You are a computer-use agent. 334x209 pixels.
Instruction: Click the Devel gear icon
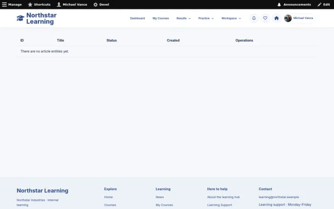(95, 4)
